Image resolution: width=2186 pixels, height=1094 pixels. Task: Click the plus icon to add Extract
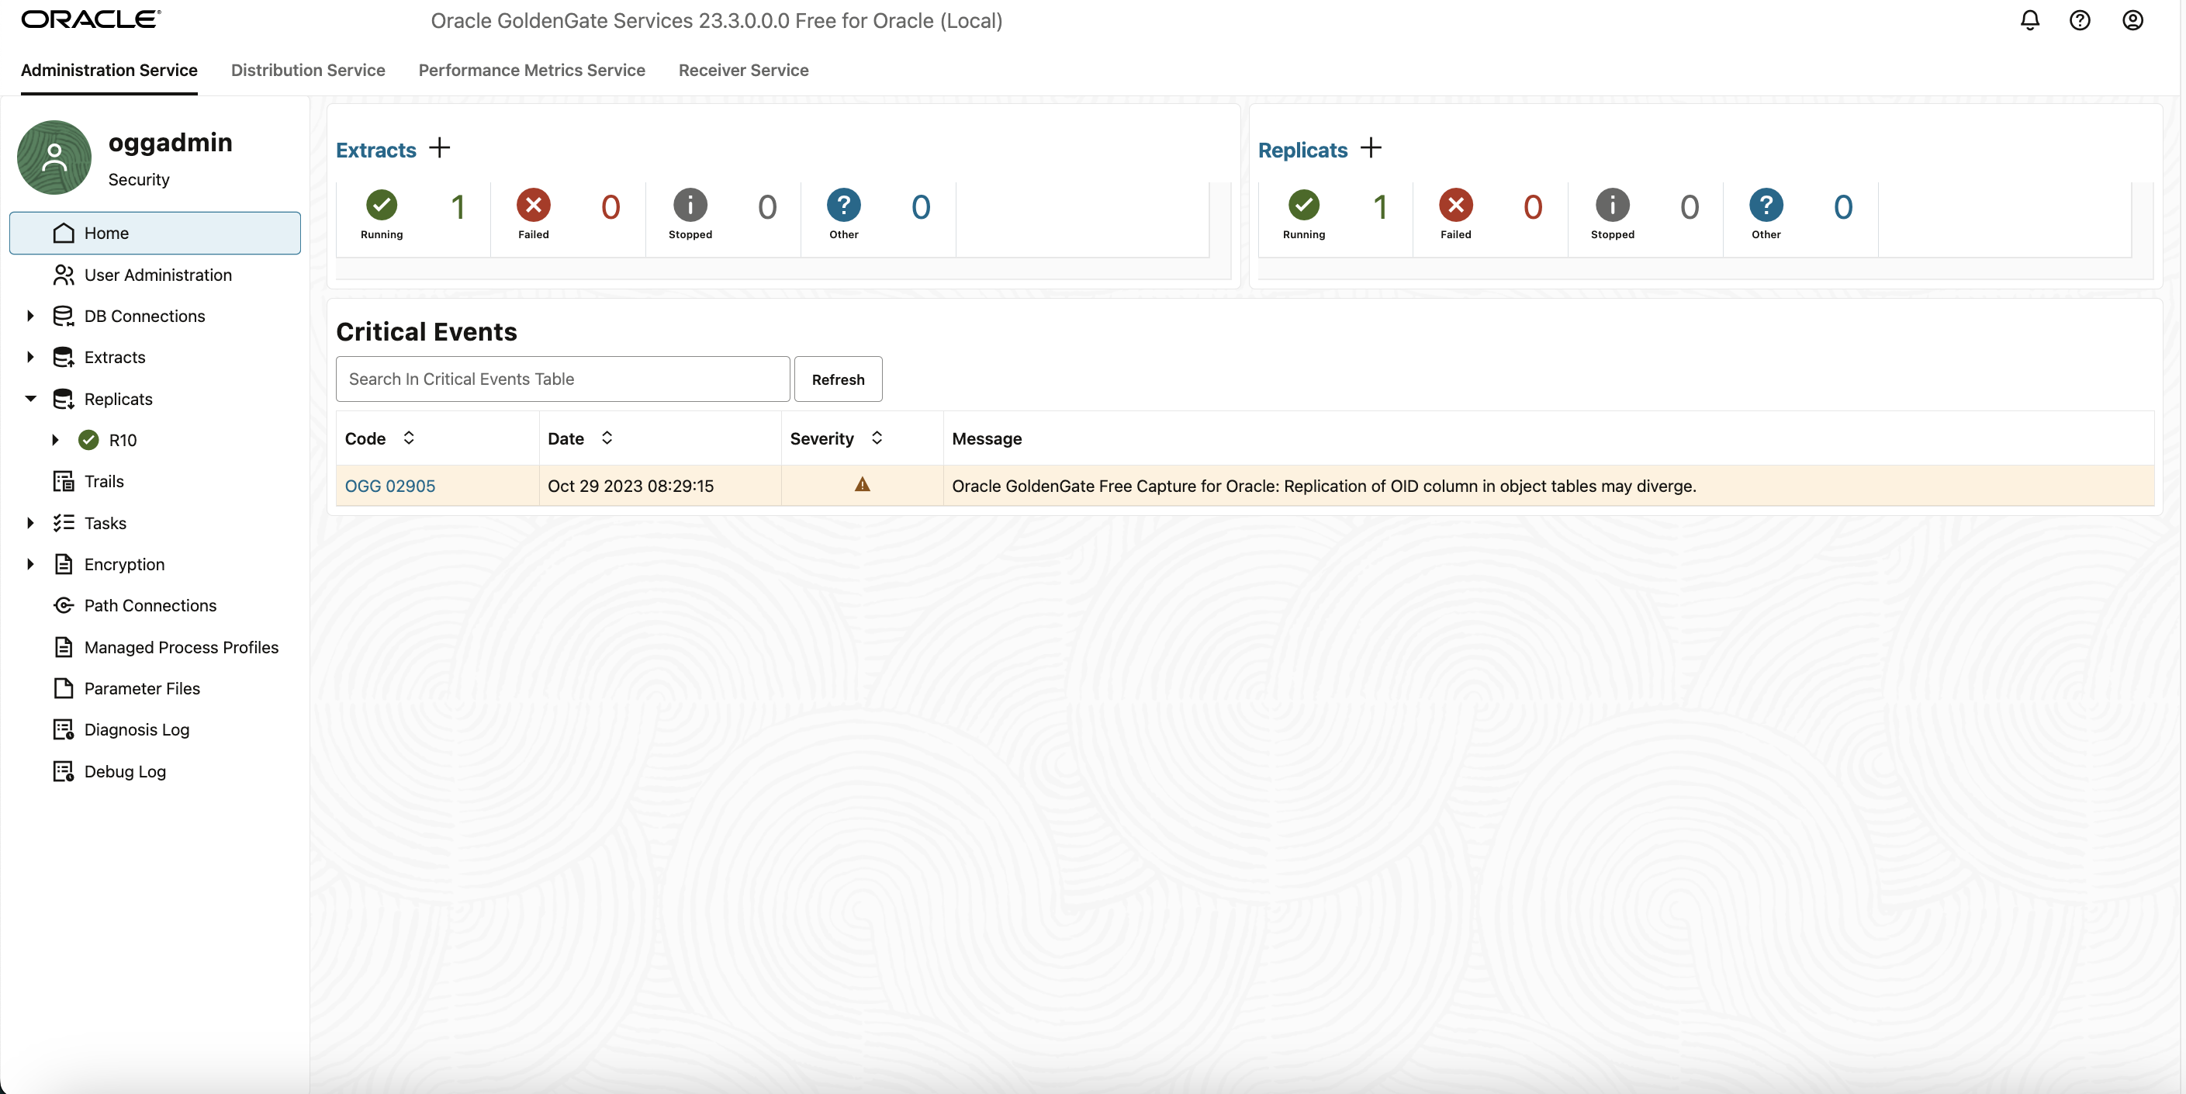point(440,148)
